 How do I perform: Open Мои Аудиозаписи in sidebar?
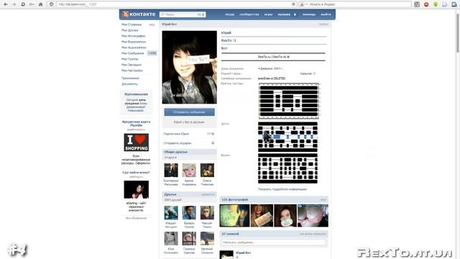(134, 47)
